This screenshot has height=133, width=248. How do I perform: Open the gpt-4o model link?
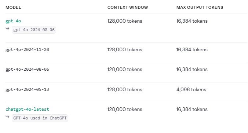click(13, 21)
